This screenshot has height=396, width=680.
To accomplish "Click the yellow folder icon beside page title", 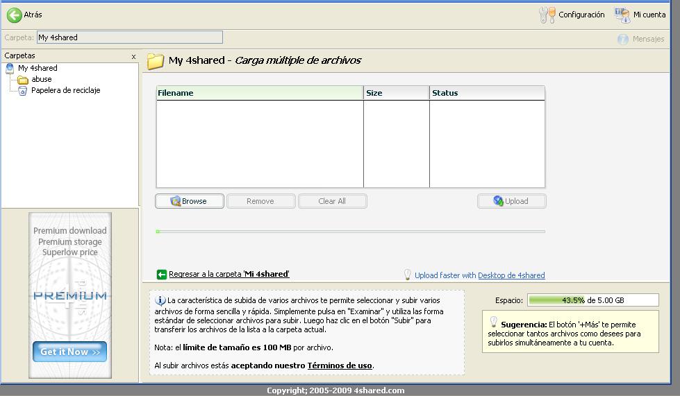I will point(156,61).
